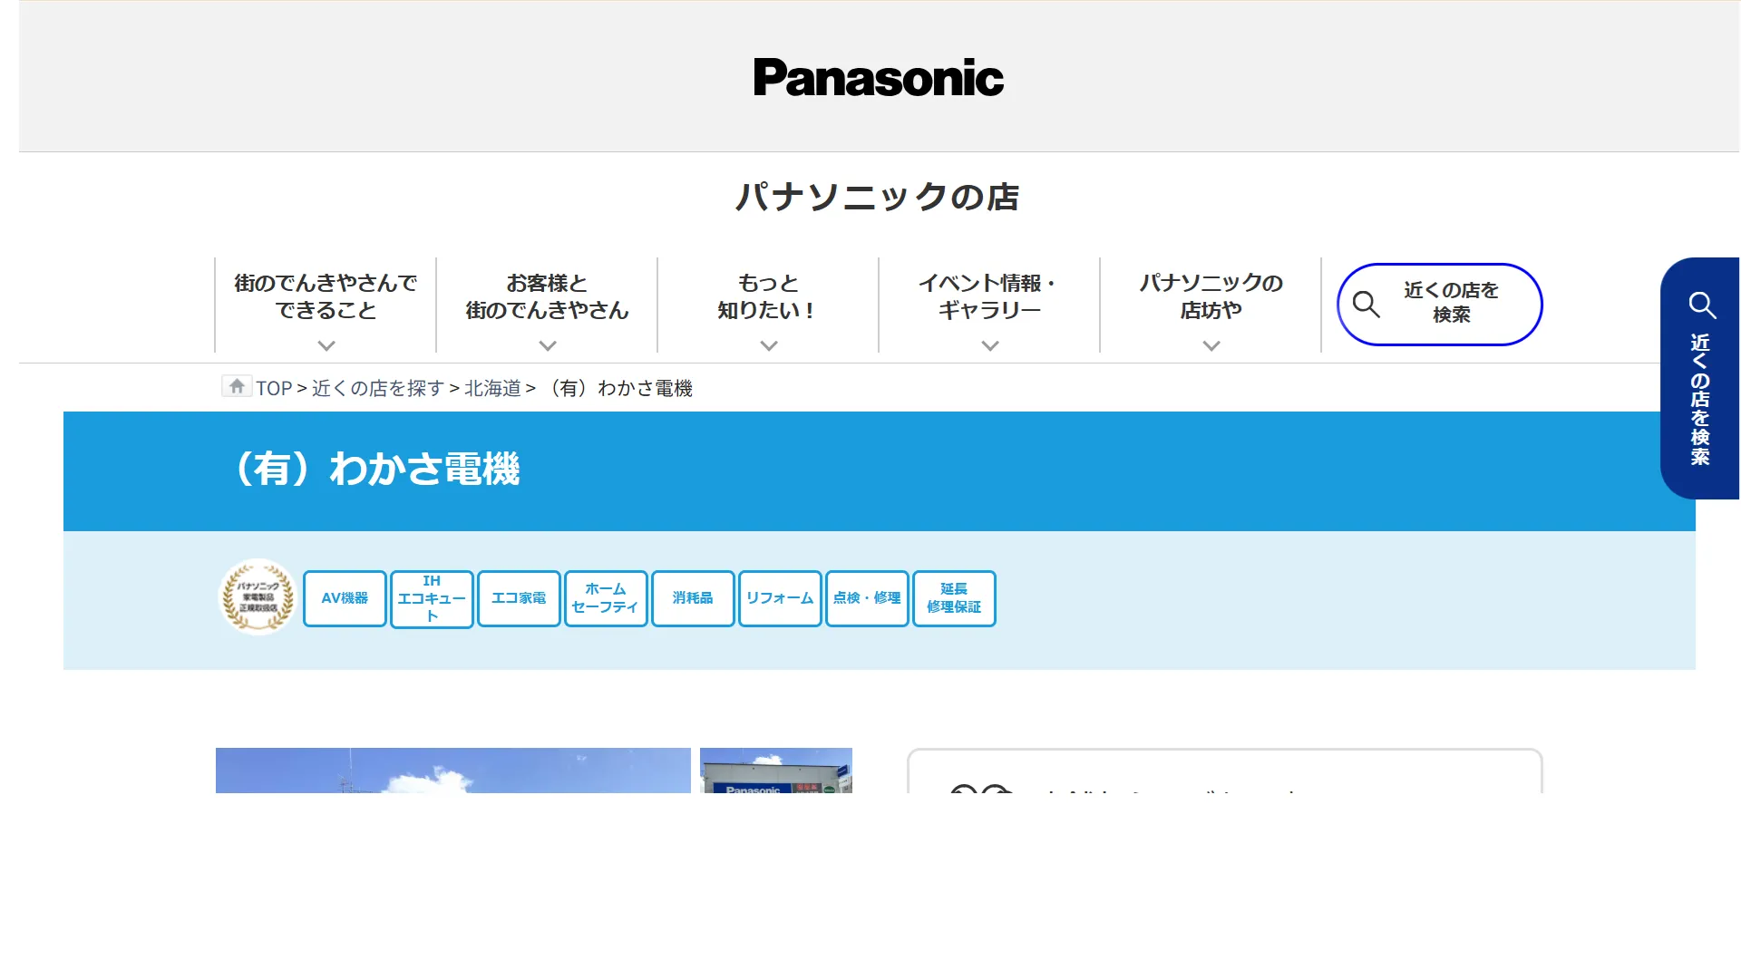
Task: Select the AV機器 category tag
Action: tap(345, 598)
